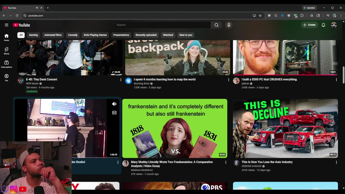345x194 pixels.
Task: Open "This Is How You Lose the Auto Industry"
Action: tap(267, 162)
